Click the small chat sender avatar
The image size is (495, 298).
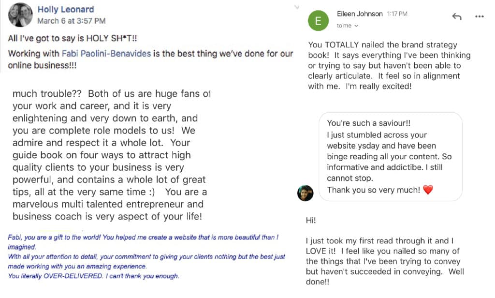coord(305,193)
